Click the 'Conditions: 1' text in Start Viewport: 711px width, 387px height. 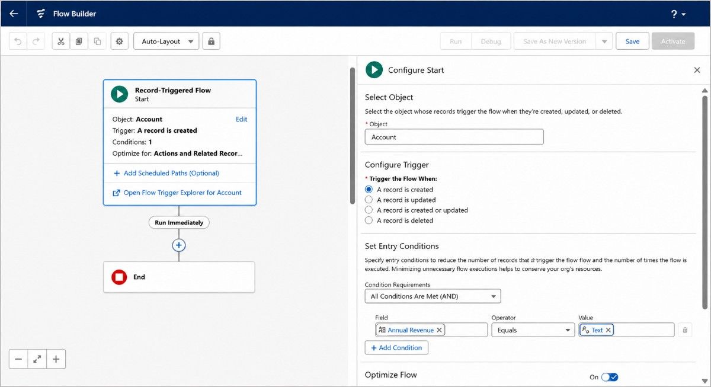(x=132, y=142)
